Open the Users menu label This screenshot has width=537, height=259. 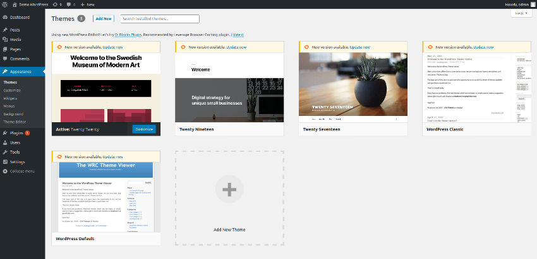15,142
